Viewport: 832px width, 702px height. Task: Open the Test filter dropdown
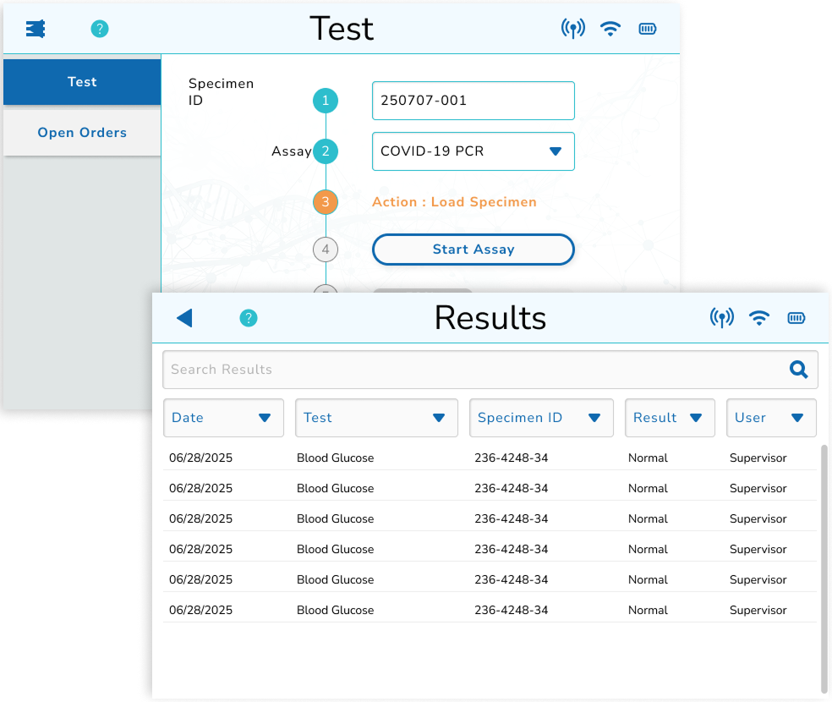[x=376, y=418]
